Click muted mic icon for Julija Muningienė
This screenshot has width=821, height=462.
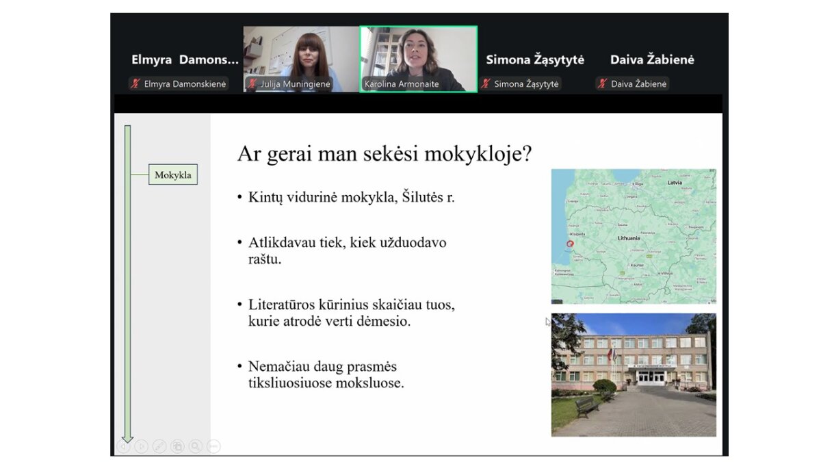point(252,84)
